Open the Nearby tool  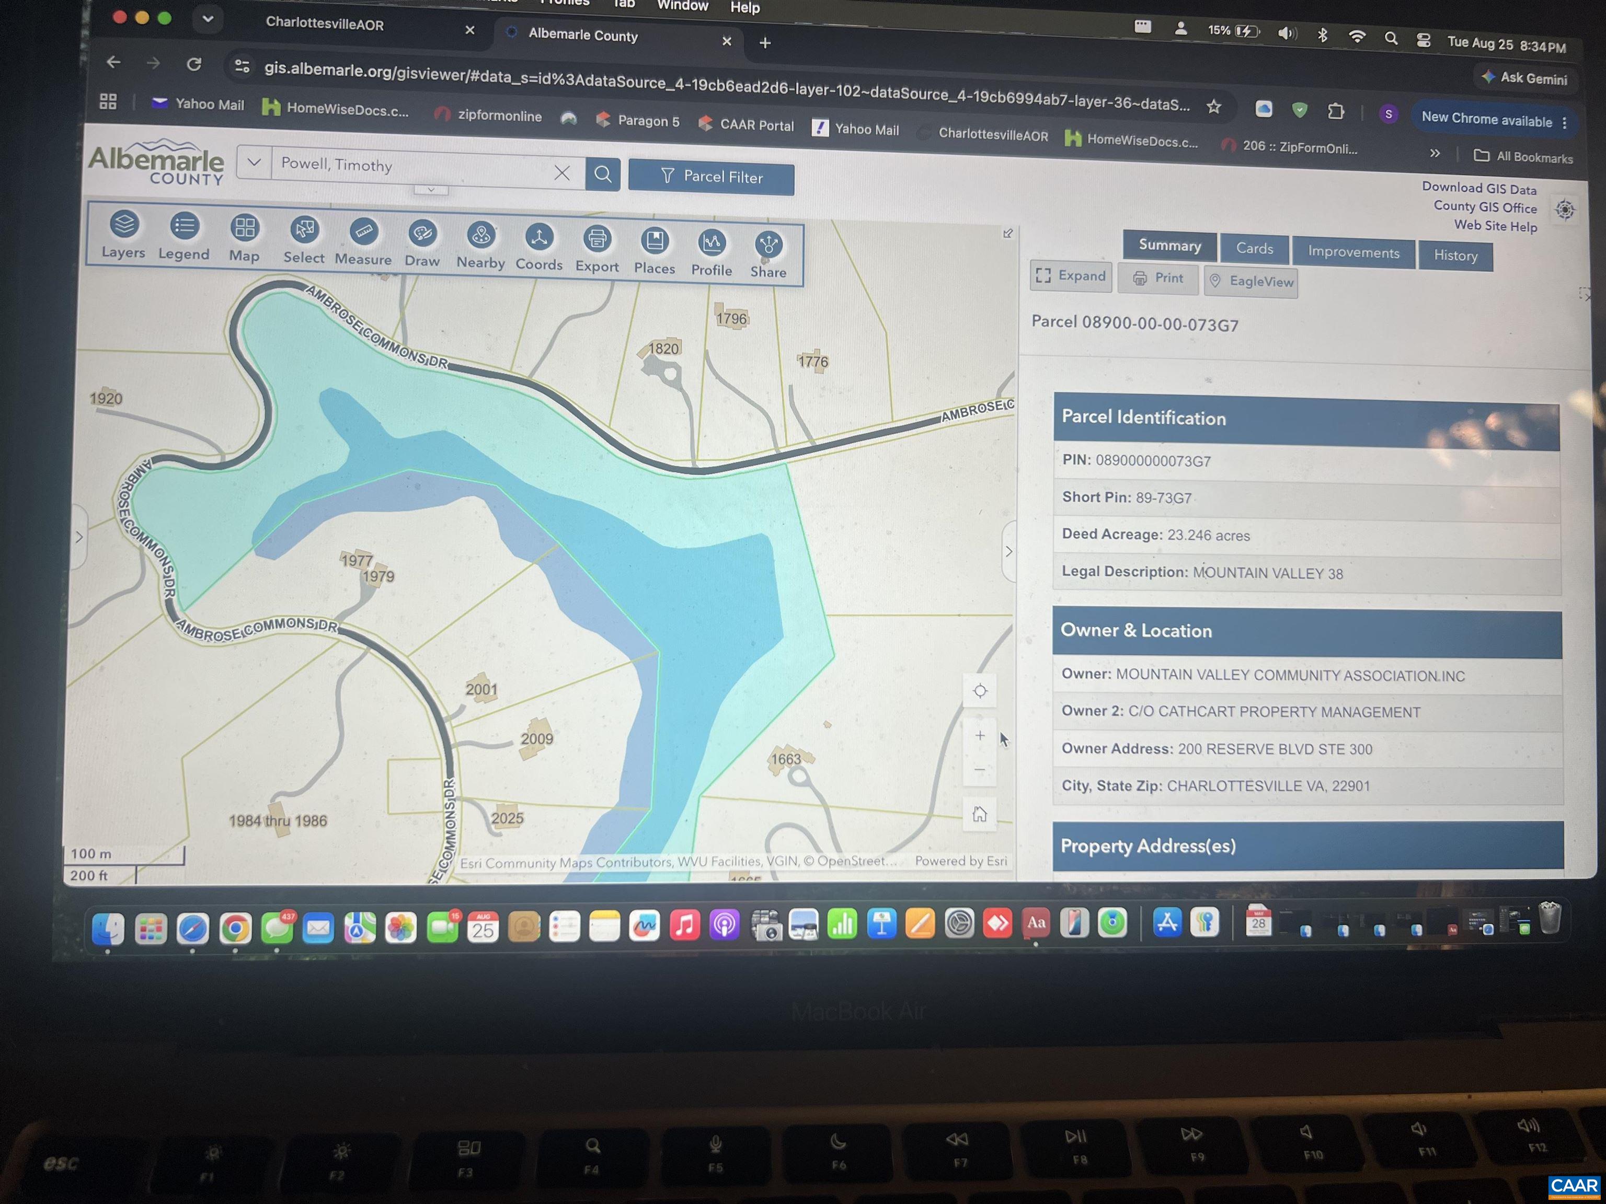[480, 246]
